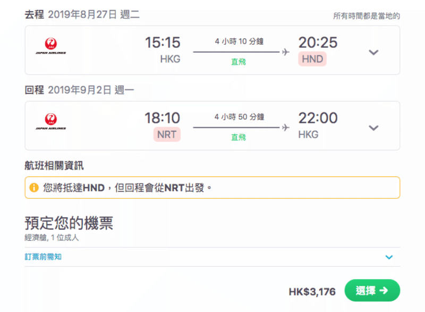
Task: Expand the 訂票前需知 section with blue chevron
Action: click(x=389, y=257)
